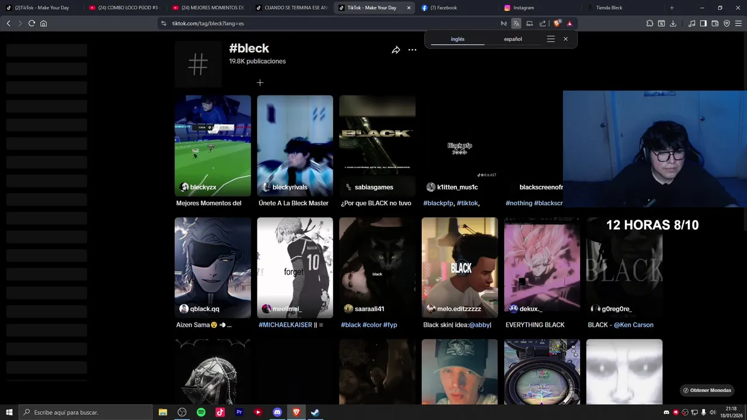The width and height of the screenshot is (747, 420).
Task: Open the qblack.qq Aizen video thumbnail
Action: (x=212, y=268)
